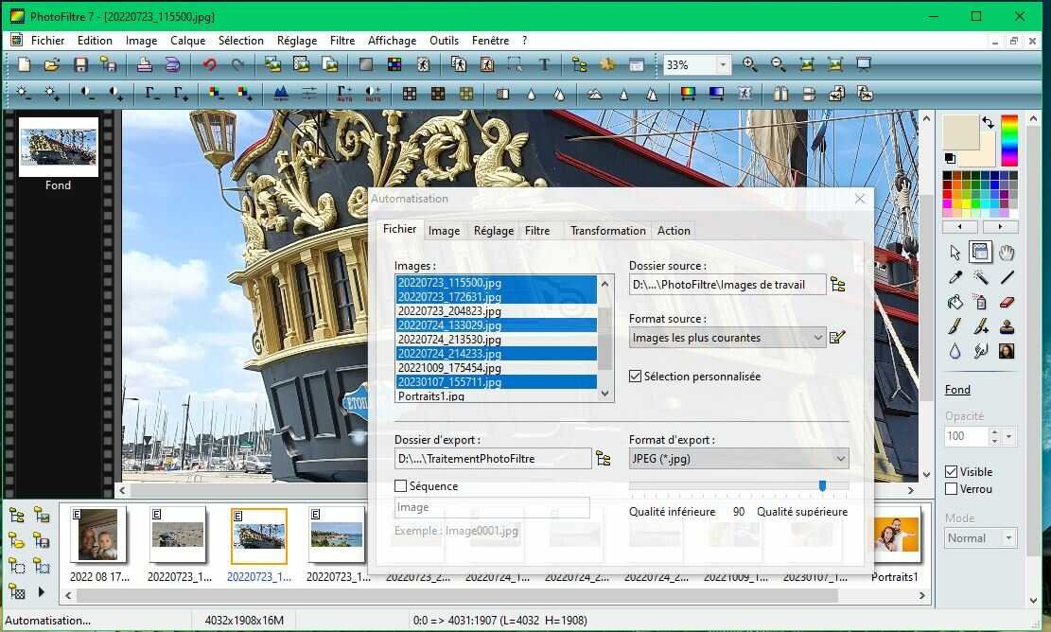This screenshot has width=1051, height=632.
Task: Click the Print toolbar icon
Action: [x=144, y=64]
